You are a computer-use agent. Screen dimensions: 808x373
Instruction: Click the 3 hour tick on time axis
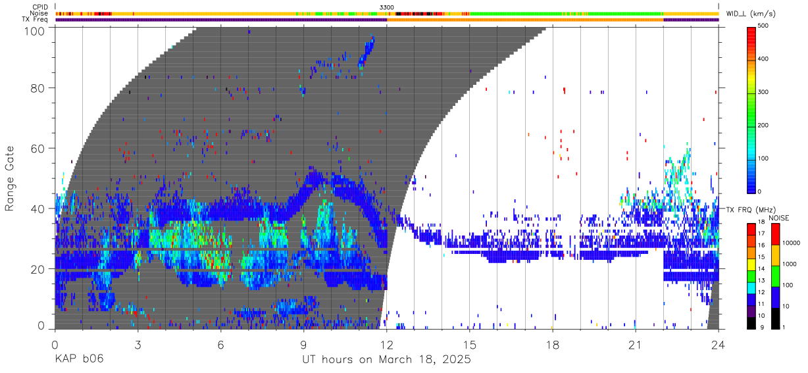[x=138, y=345]
